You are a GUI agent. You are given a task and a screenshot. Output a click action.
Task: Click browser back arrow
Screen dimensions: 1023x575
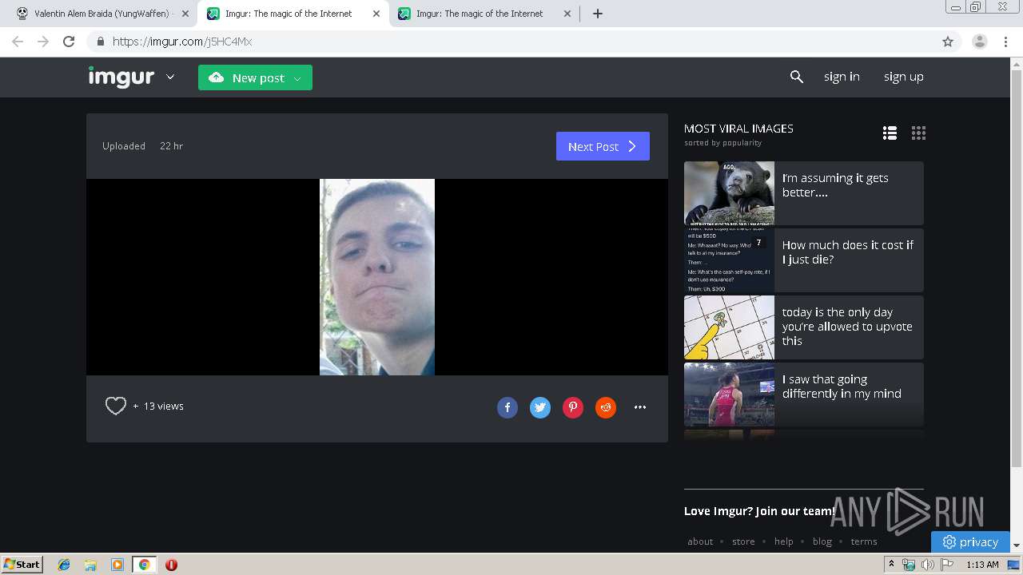18,42
